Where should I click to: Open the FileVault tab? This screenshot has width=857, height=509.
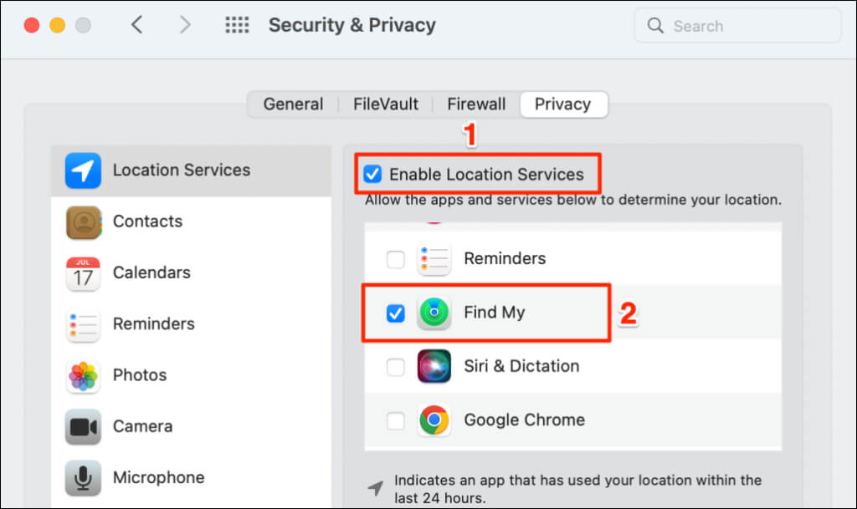385,104
